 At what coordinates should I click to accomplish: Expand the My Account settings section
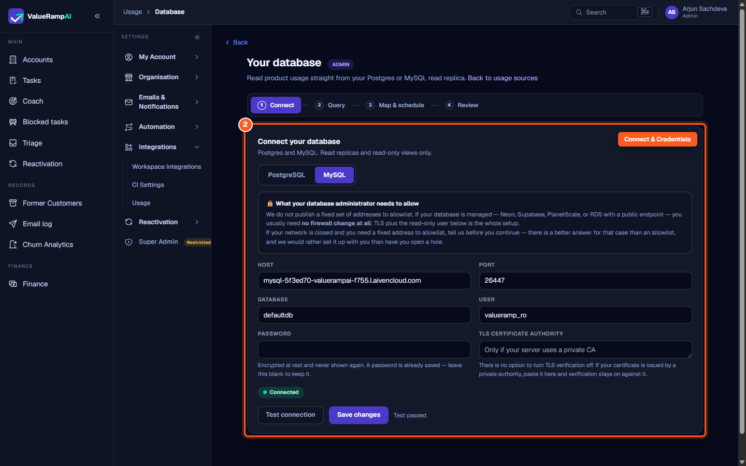click(197, 57)
